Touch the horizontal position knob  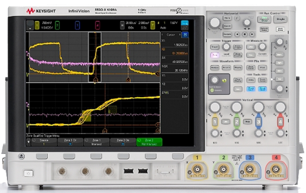(247, 23)
